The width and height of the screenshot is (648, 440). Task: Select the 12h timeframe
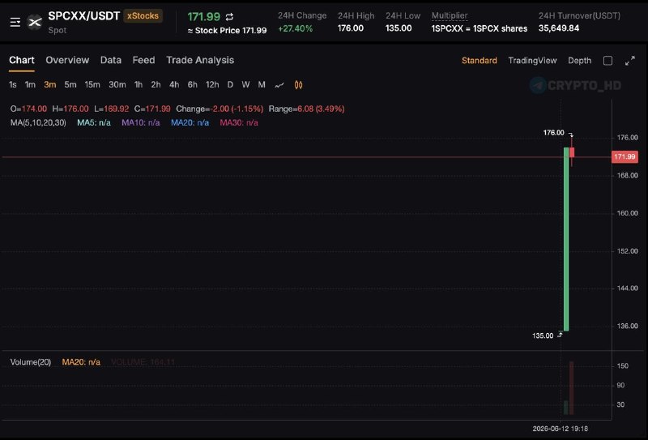pos(212,85)
